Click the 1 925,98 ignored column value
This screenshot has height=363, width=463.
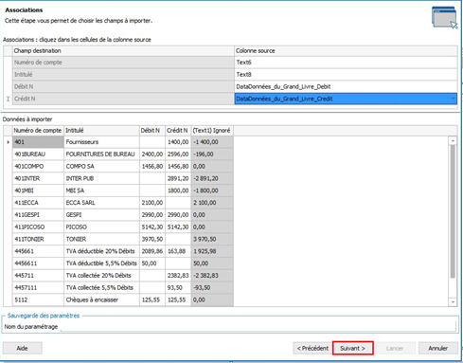[212, 251]
